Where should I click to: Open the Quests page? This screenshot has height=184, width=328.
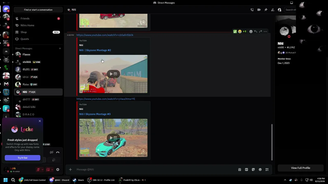(38, 39)
